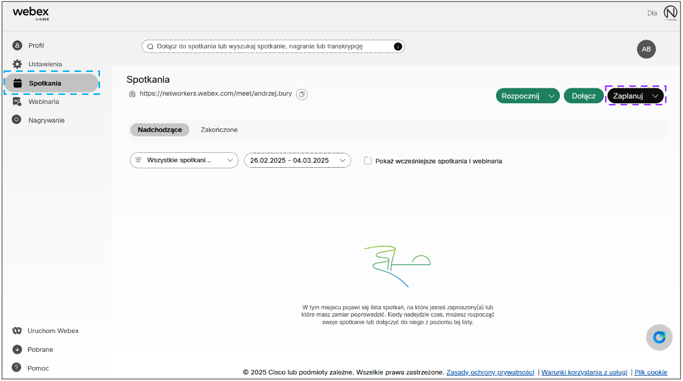Viewport: 683px width, 381px height.
Task: Click the filter lines icon
Action: click(x=138, y=160)
